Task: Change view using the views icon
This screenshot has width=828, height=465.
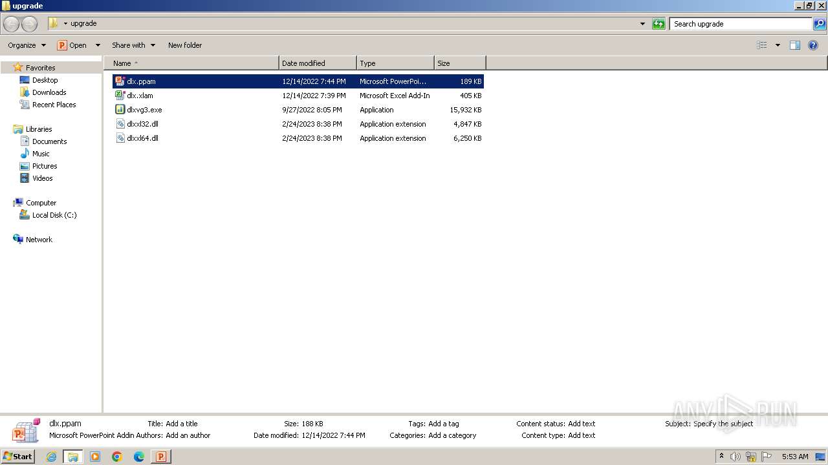Action: tap(762, 45)
